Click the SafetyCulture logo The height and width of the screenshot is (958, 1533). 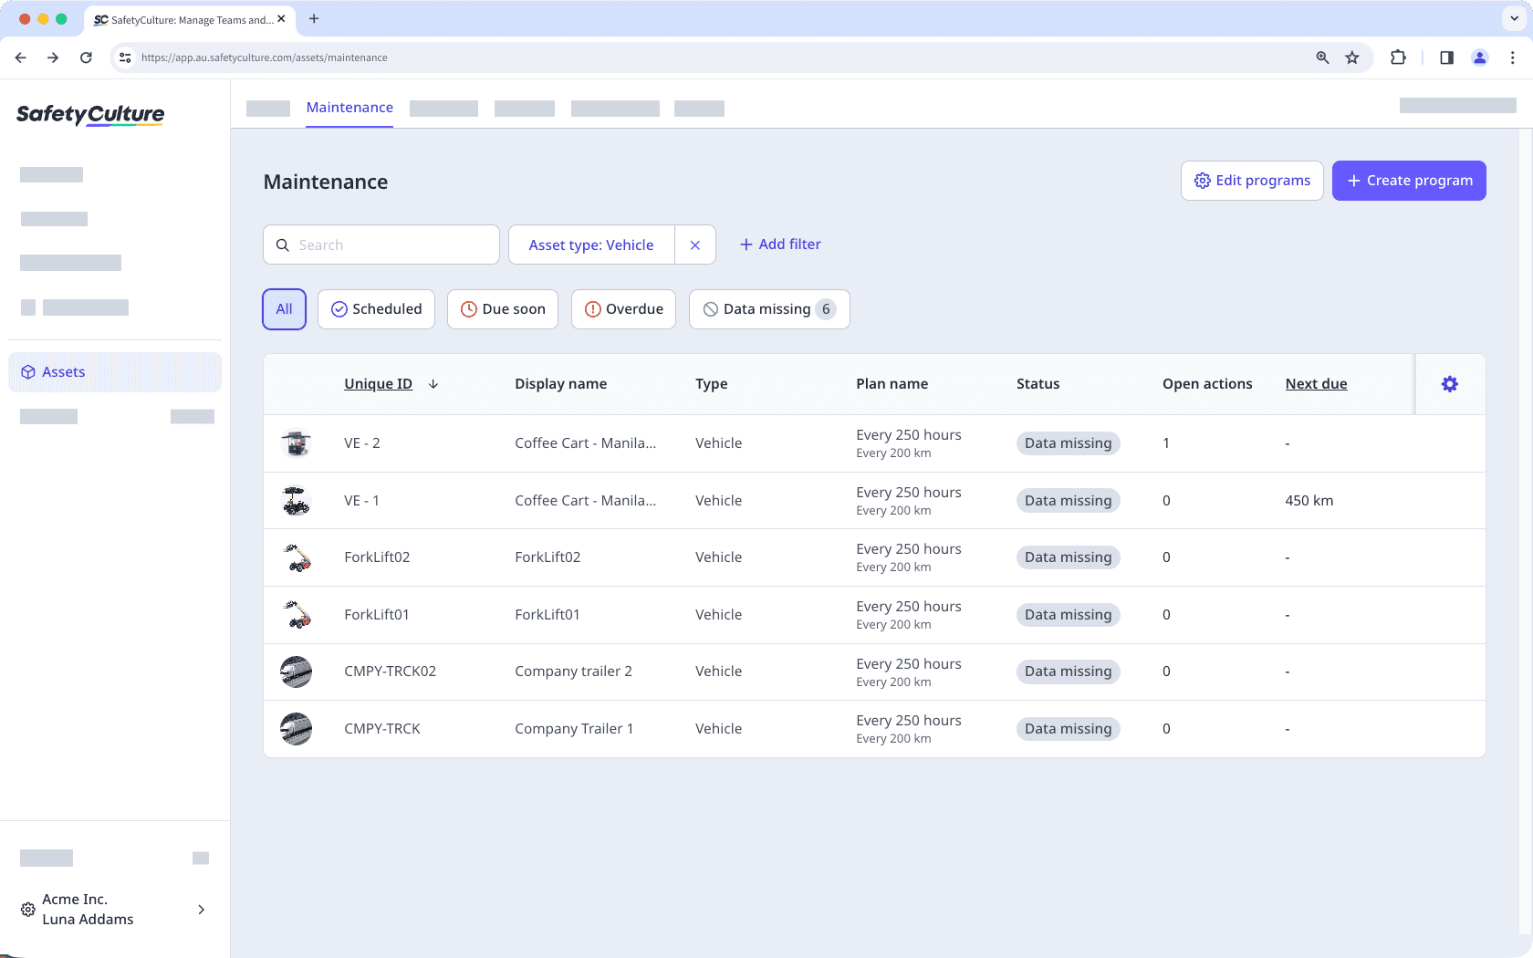[89, 115]
